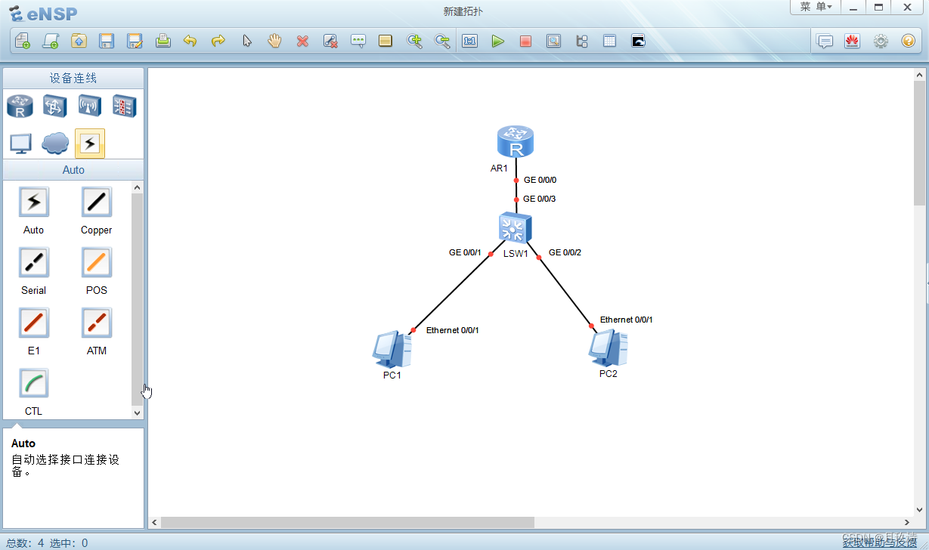Select the pointer arrow tool
929x550 pixels.
point(246,41)
